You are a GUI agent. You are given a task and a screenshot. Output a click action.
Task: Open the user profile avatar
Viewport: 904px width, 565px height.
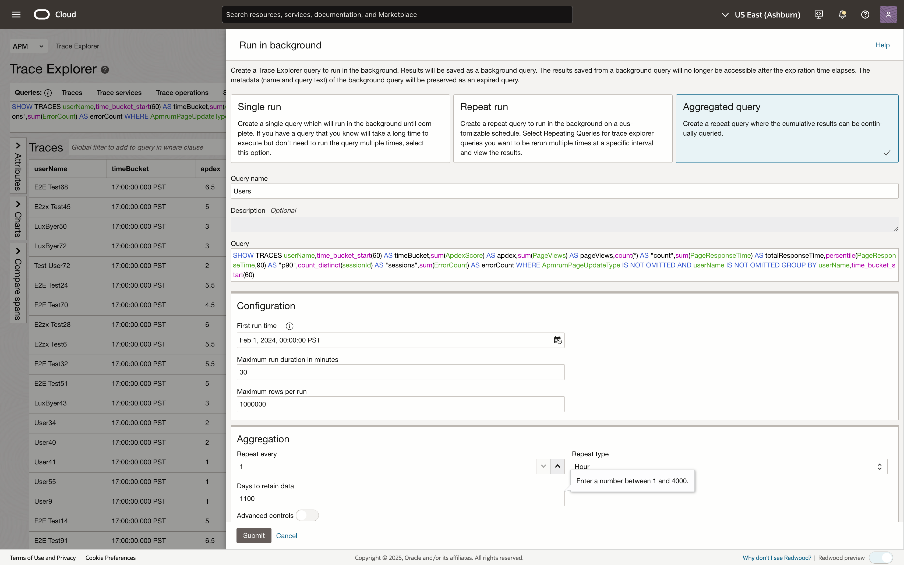[x=888, y=15]
